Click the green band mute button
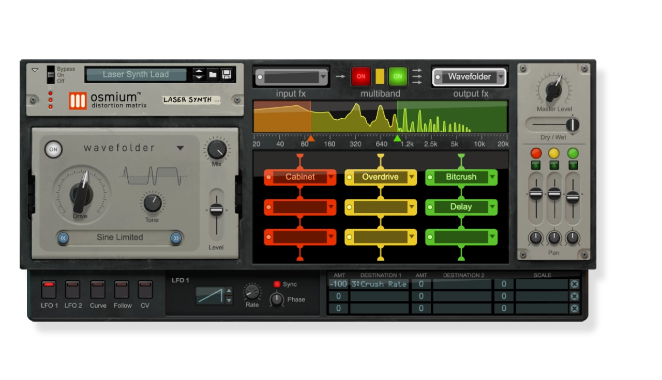 (573, 153)
